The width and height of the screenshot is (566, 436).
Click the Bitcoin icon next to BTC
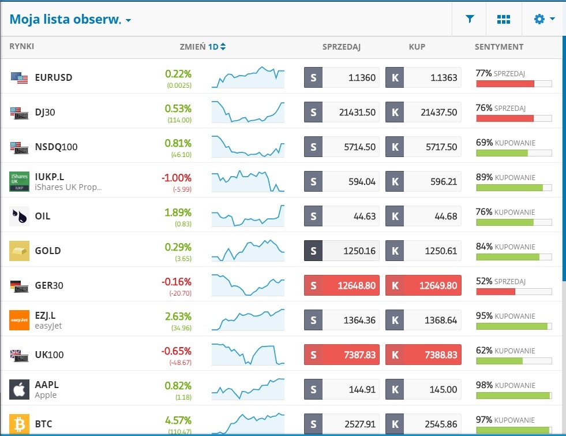(18, 423)
